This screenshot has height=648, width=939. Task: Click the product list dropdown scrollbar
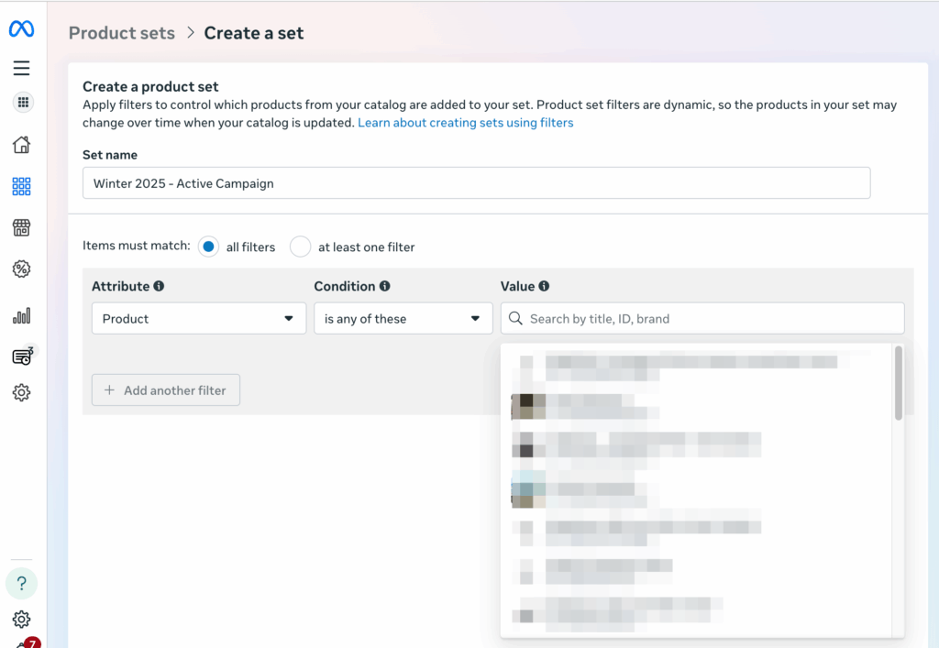898,384
